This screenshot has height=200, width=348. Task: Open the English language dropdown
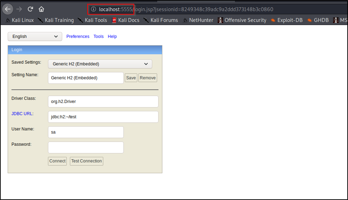coord(35,37)
